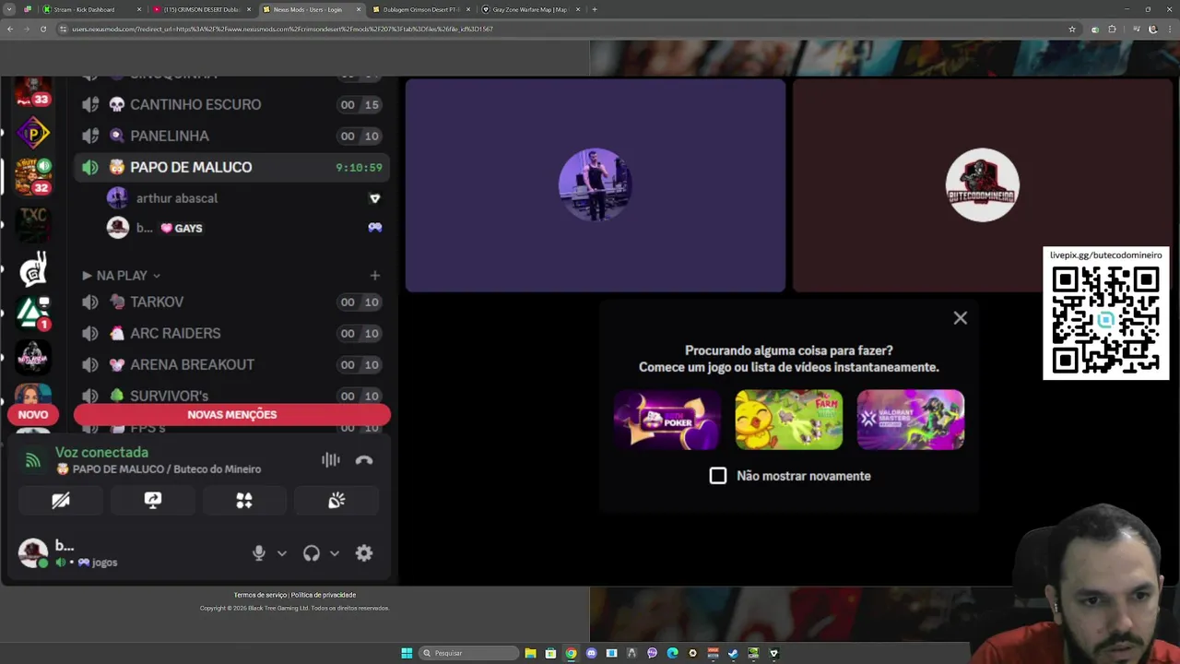This screenshot has height=664, width=1180.
Task: Click the NOVO server indicator
Action: [33, 415]
